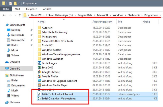Select the Maintenance folder

(49, 37)
